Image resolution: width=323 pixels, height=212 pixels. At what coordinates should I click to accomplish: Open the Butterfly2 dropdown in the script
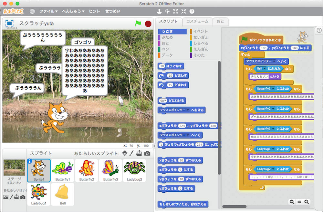265,109
